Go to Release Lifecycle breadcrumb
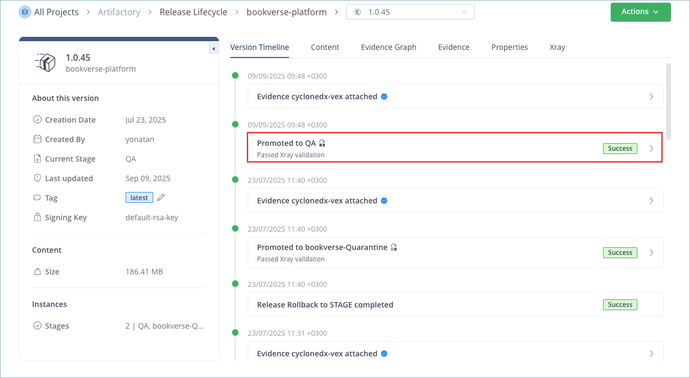The image size is (690, 378). pos(193,12)
